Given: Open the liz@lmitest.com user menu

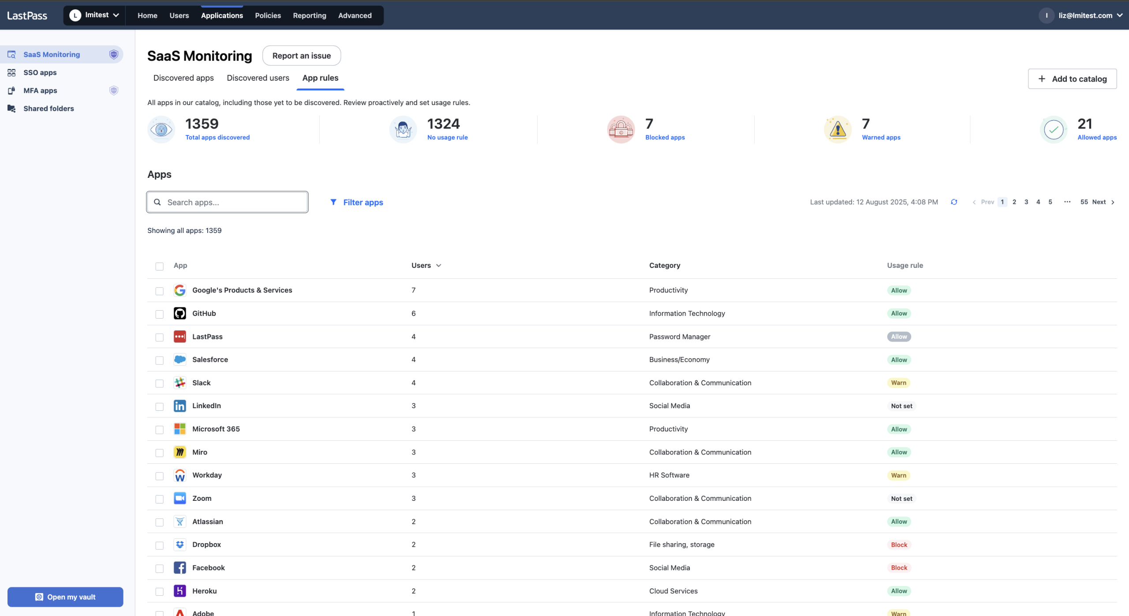Looking at the screenshot, I should [1081, 15].
